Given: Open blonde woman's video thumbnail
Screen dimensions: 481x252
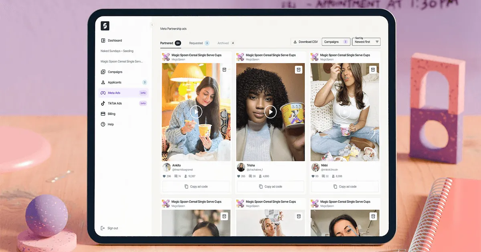Looking at the screenshot, I should (x=271, y=223).
